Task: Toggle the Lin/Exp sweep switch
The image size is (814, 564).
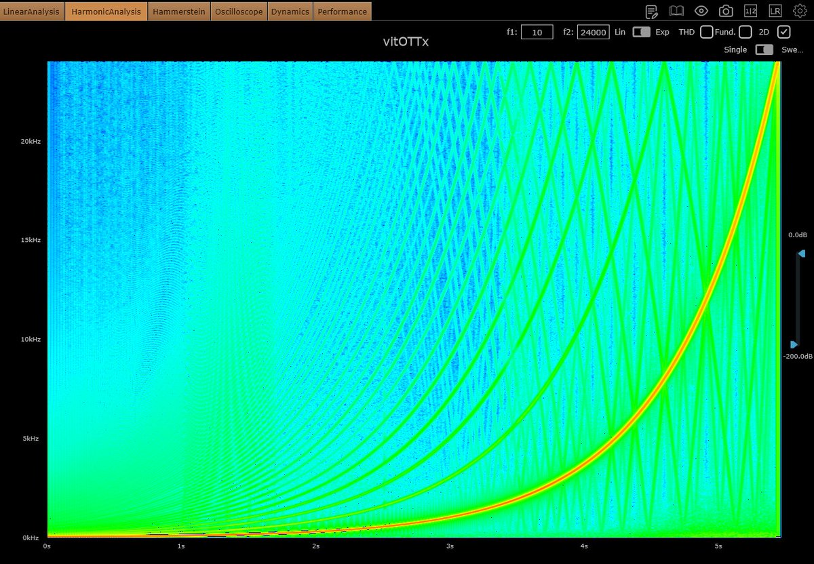Action: [x=641, y=32]
